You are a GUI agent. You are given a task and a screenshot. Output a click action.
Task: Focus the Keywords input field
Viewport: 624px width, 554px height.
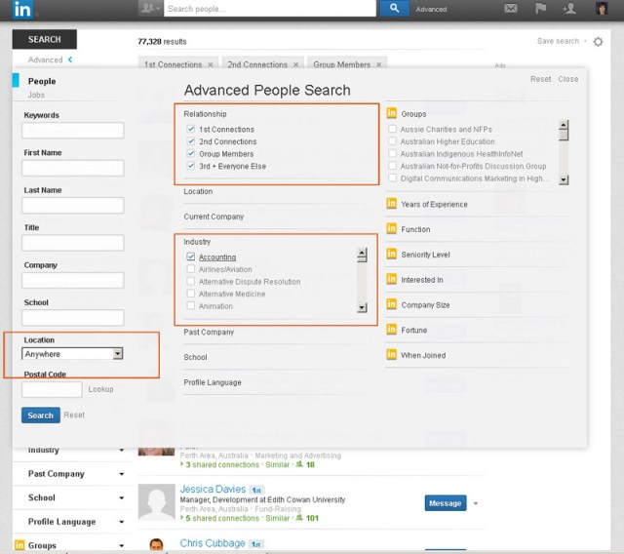(73, 130)
